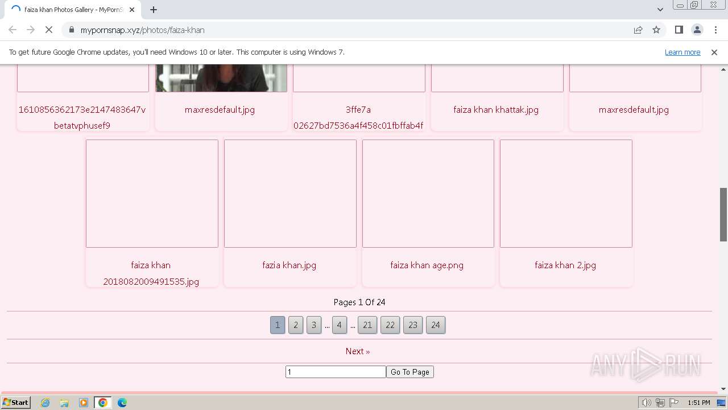Open the Chrome profile avatar
728x410 pixels.
(697, 30)
